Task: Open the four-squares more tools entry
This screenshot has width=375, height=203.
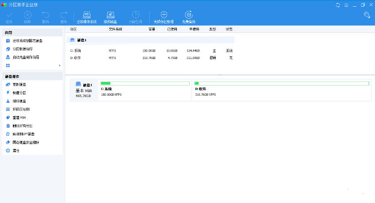Action: coord(8,66)
